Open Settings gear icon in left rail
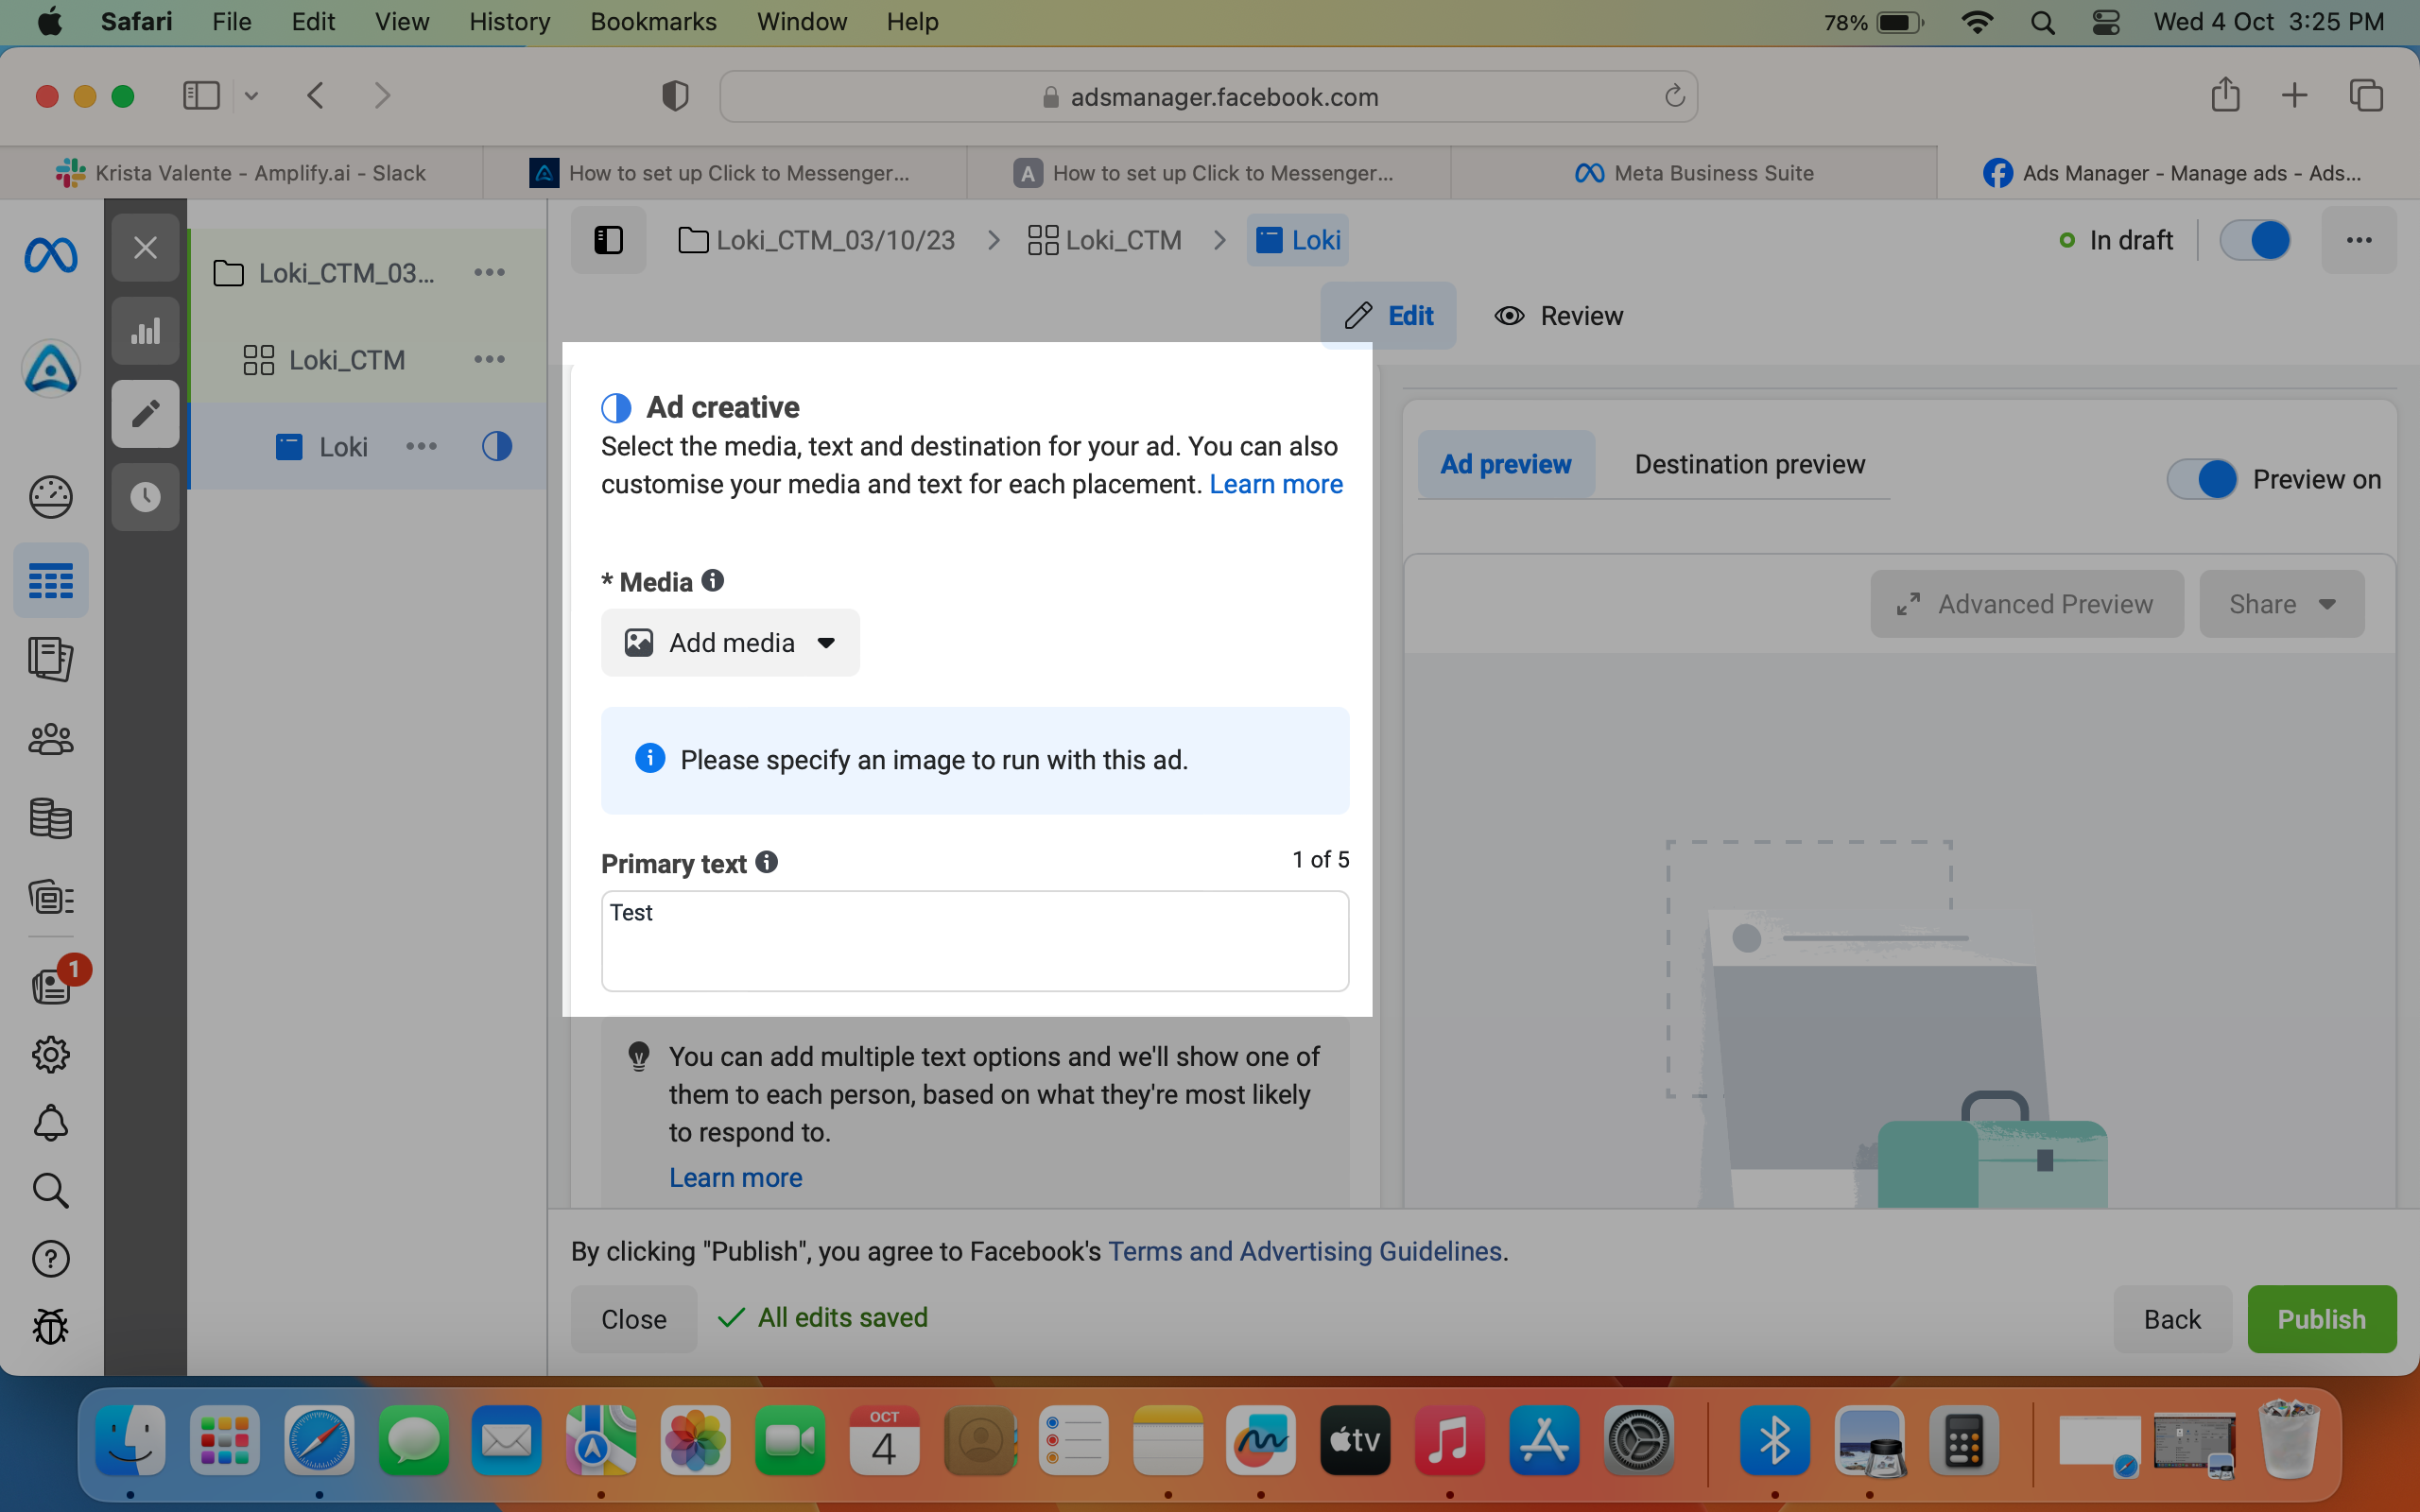2420x1512 pixels. click(50, 1054)
